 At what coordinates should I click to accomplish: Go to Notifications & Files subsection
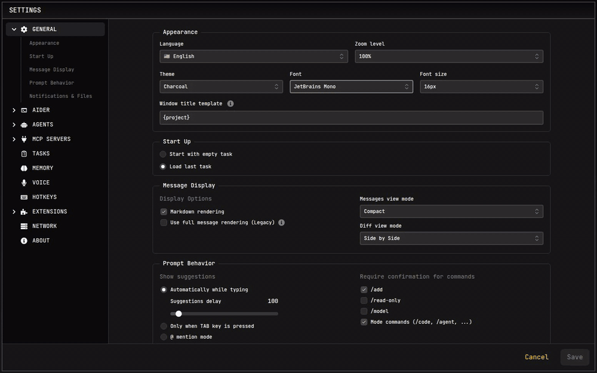pyautogui.click(x=60, y=96)
